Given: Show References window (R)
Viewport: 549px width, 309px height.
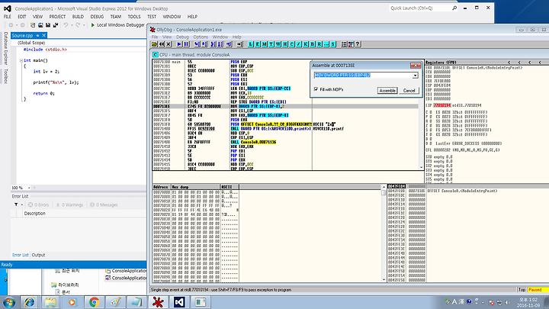Looking at the screenshot, I should (x=319, y=44).
